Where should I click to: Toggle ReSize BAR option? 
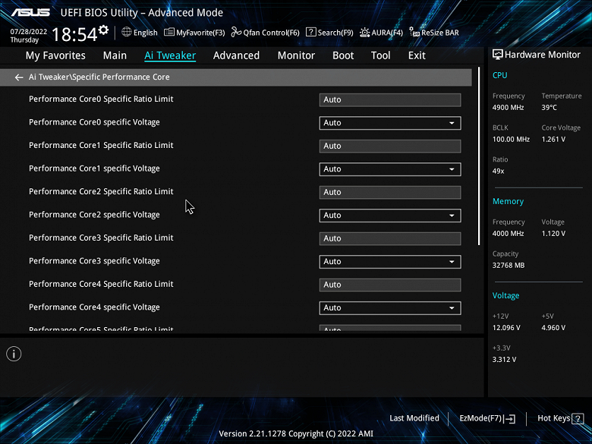[434, 33]
